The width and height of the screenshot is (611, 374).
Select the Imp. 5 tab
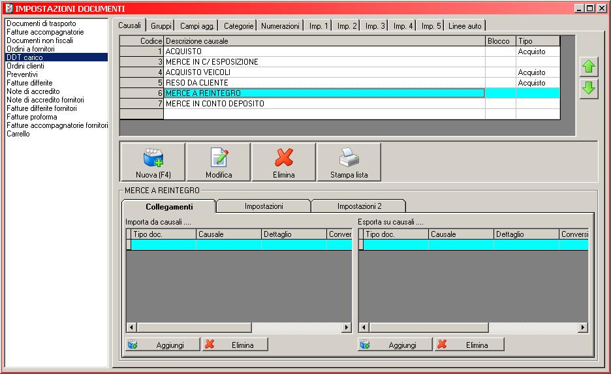(x=431, y=25)
